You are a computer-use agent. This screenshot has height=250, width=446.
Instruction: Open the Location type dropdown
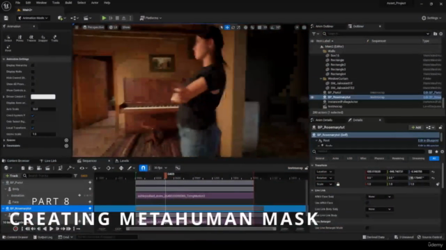324,172
